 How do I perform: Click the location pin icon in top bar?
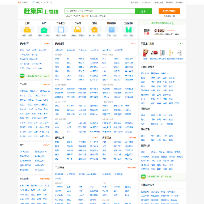click(x=33, y=2)
